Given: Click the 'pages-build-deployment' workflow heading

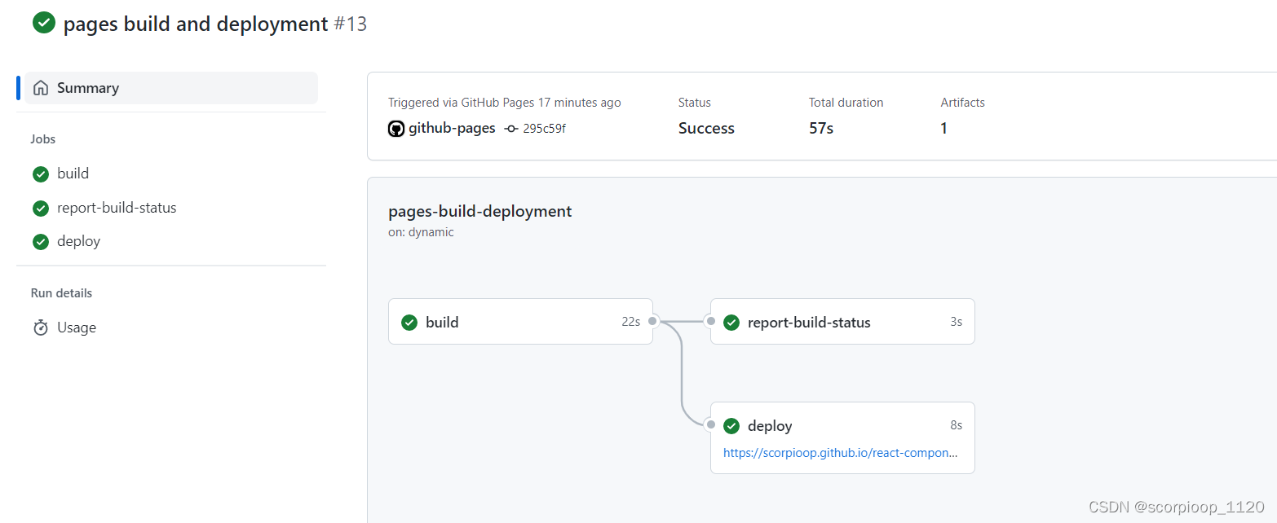Looking at the screenshot, I should pyautogui.click(x=480, y=211).
